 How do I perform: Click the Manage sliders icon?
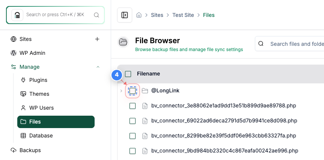pyautogui.click(x=14, y=67)
